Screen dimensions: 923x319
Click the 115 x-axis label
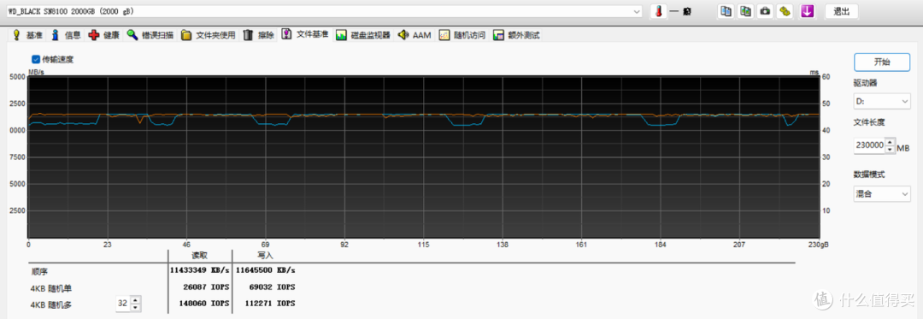coord(423,244)
